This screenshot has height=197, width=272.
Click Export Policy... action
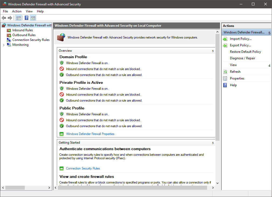(x=240, y=45)
